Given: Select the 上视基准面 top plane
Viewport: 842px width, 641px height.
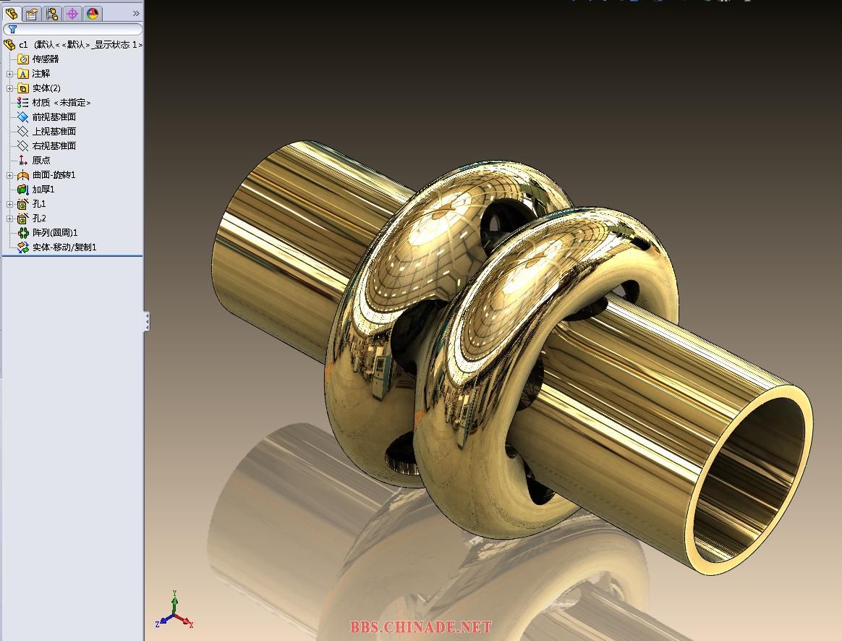Looking at the screenshot, I should tap(54, 132).
